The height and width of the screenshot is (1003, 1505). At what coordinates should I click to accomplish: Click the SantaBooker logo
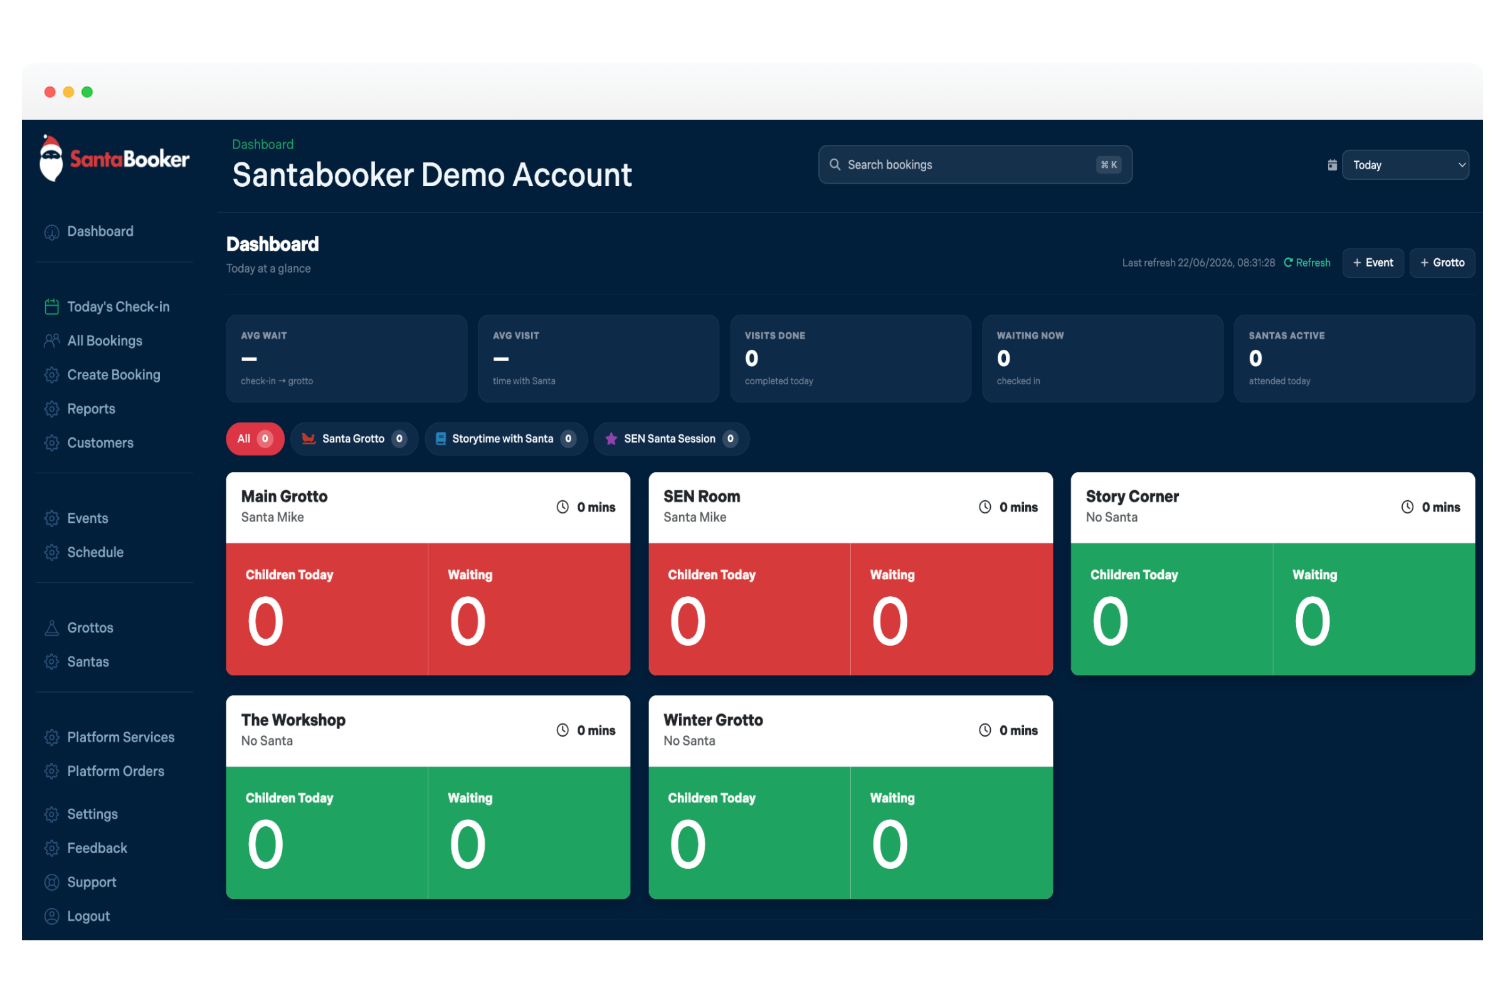click(115, 158)
